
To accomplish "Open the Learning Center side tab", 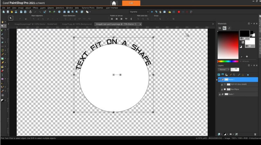I will point(260,25).
